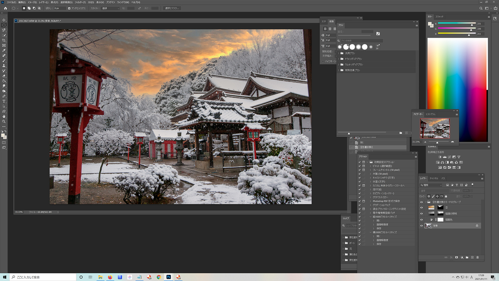This screenshot has width=499, height=281.
Task: Click the foreground color swatch in Color panel
Action: tap(430, 23)
